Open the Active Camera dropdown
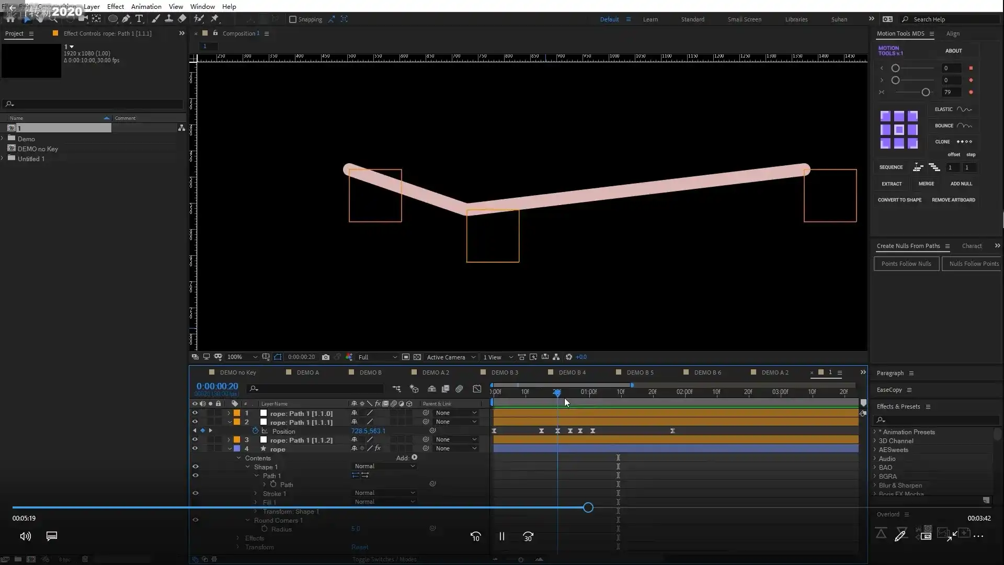The height and width of the screenshot is (565, 1004). point(451,357)
